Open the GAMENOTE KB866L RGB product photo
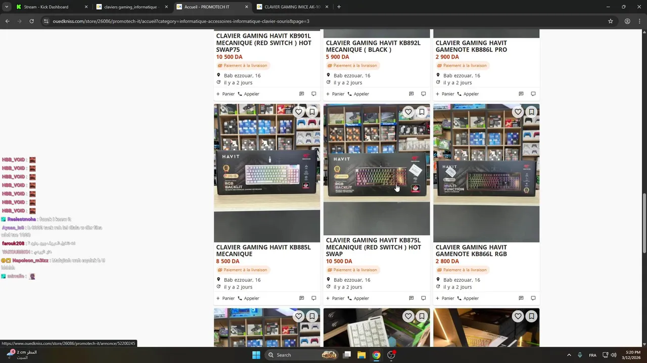The width and height of the screenshot is (647, 363). tap(486, 173)
